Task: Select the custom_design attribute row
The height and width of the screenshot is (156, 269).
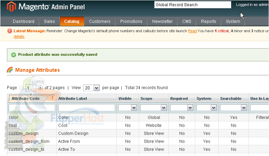Action: click(138, 133)
